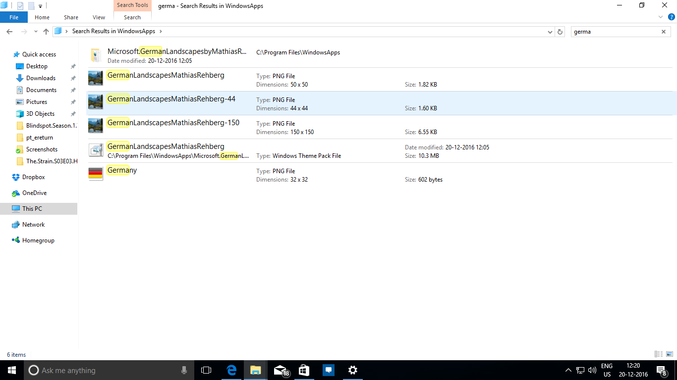
Task: Activate Cortana microphone icon
Action: click(184, 370)
